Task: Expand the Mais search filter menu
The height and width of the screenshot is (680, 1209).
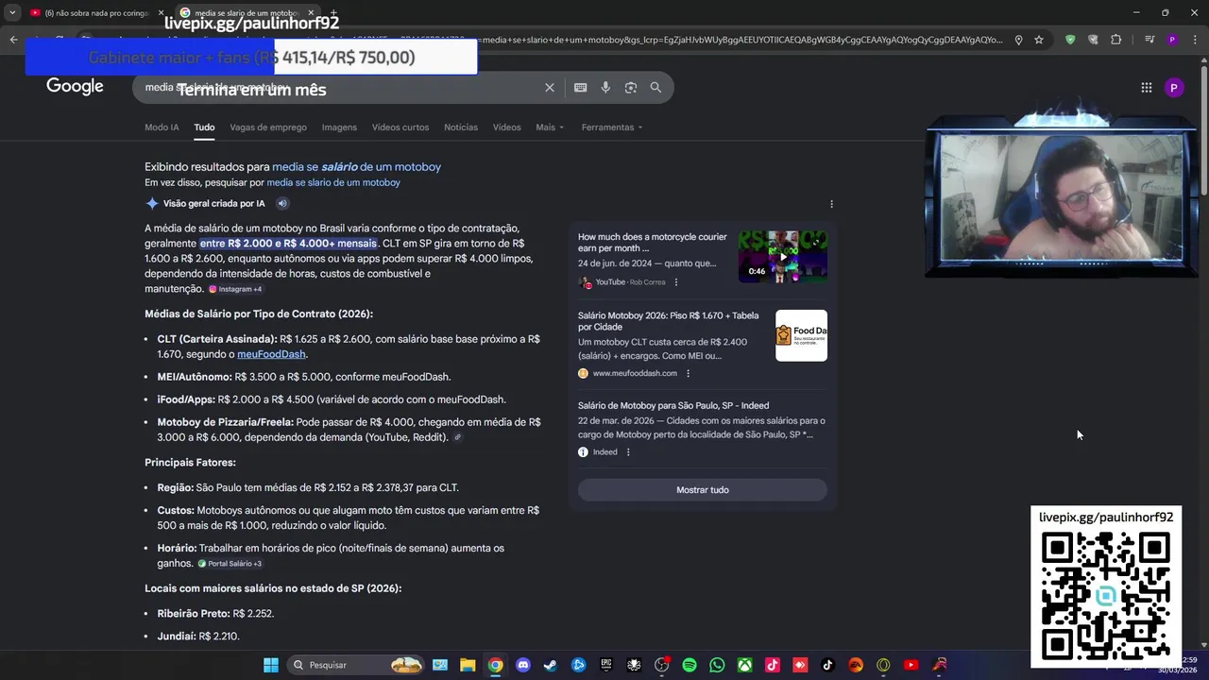Action: coord(550,127)
